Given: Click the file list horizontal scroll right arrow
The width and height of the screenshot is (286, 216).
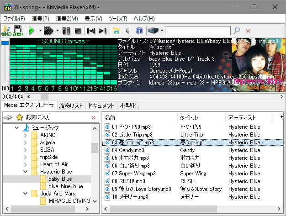Looking at the screenshot, I should 279,209.
